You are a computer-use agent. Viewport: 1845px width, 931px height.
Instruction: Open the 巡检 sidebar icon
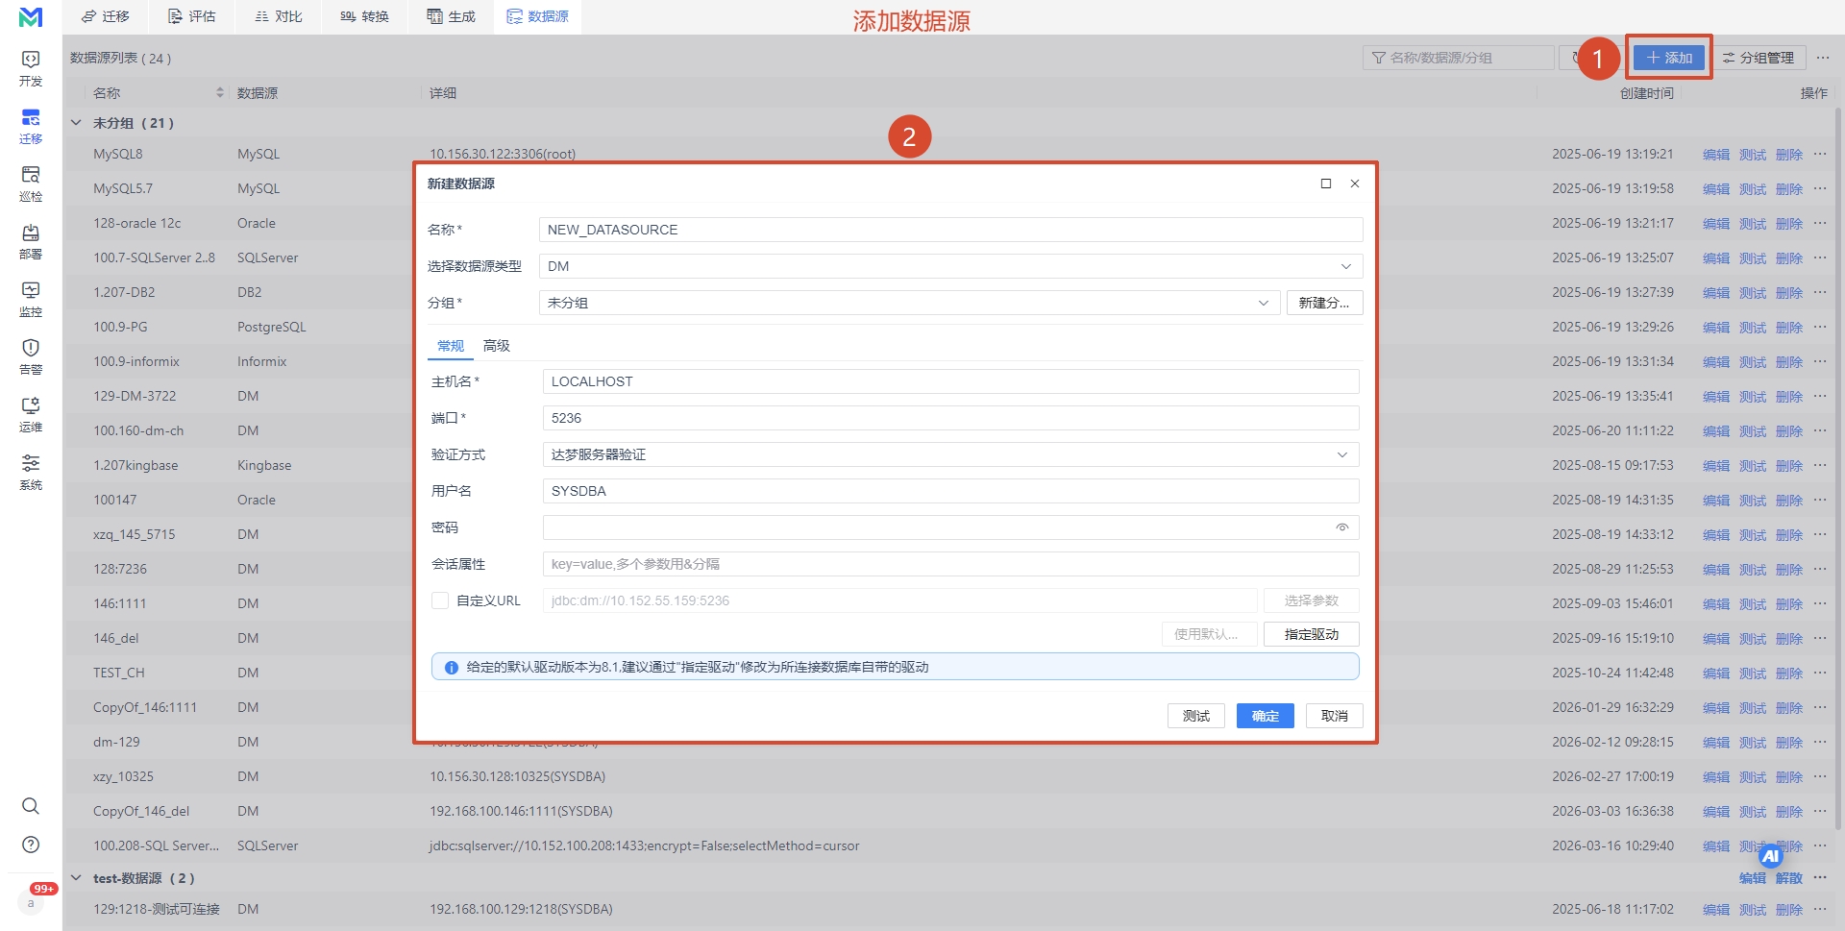pos(31,184)
